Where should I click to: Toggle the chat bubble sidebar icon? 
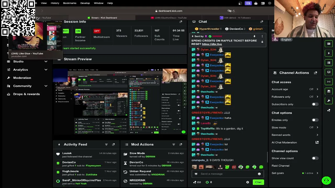[329, 72]
